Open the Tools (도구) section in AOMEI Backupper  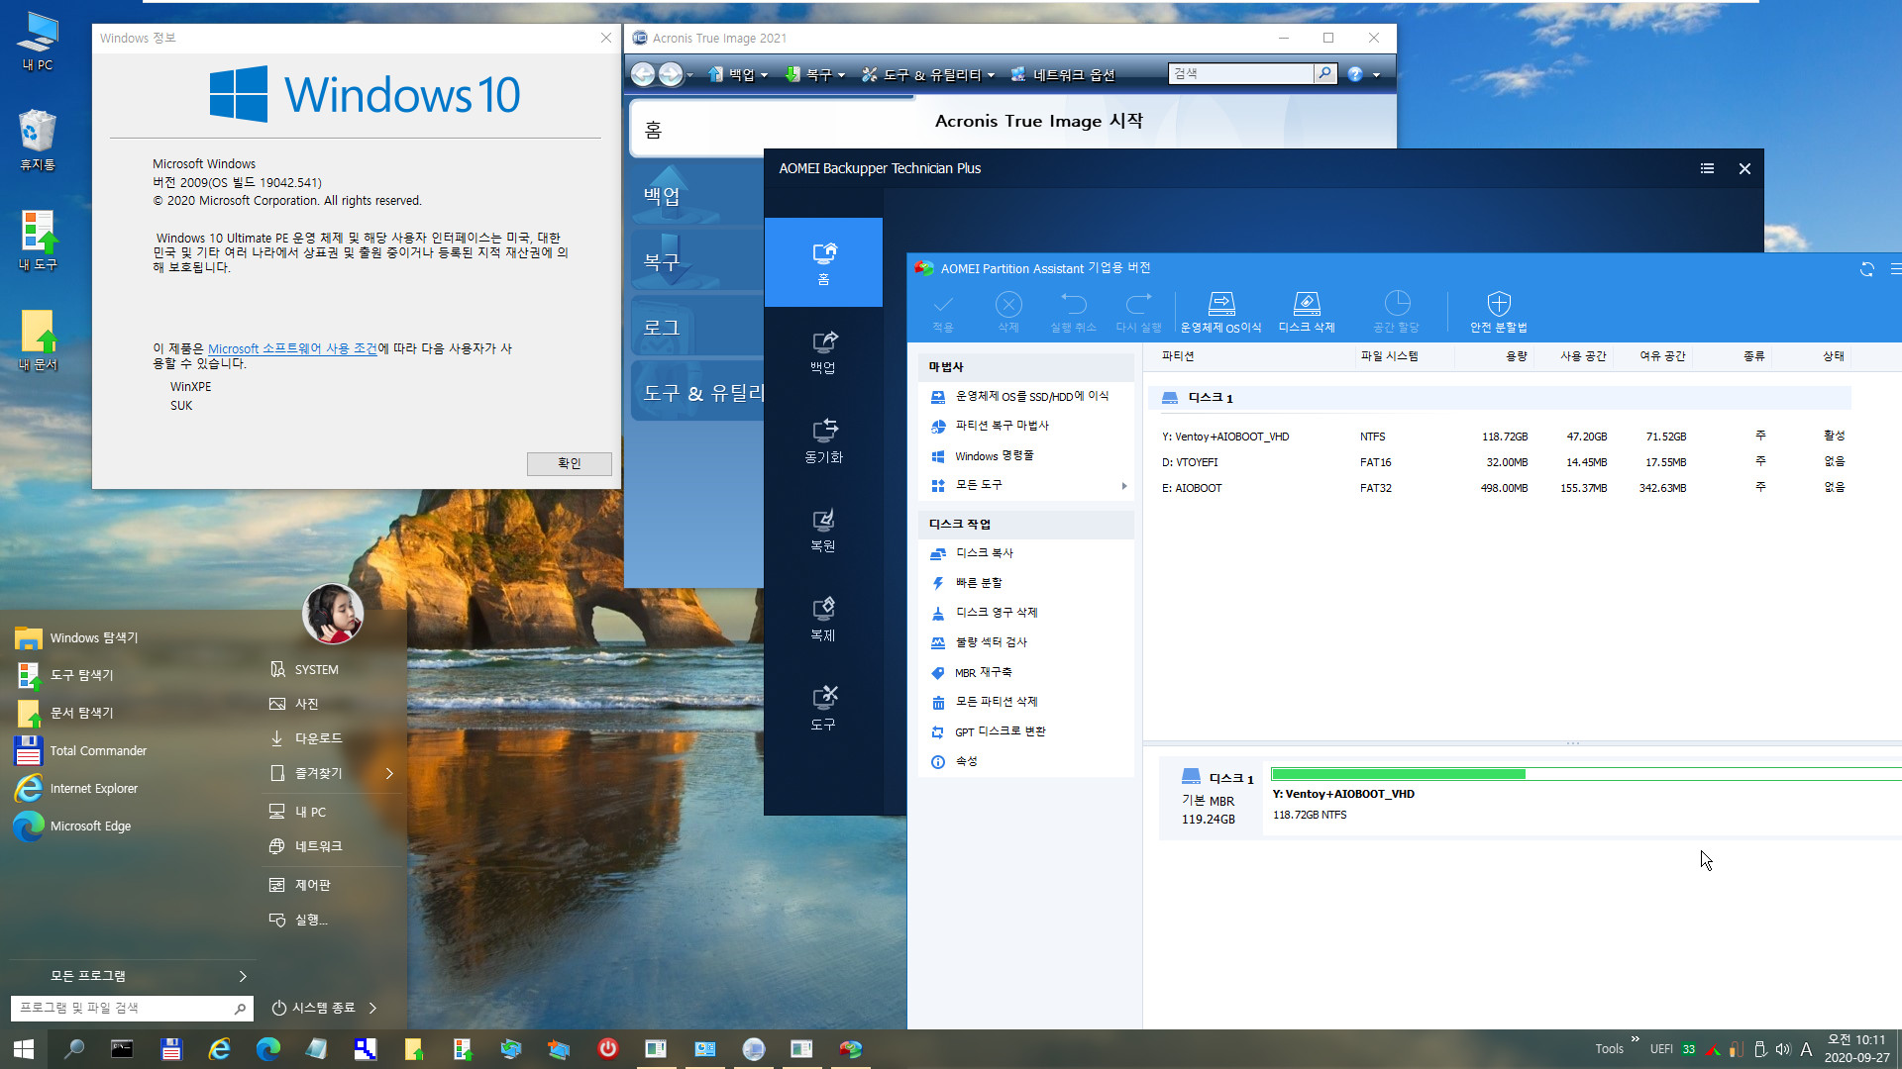(x=823, y=708)
